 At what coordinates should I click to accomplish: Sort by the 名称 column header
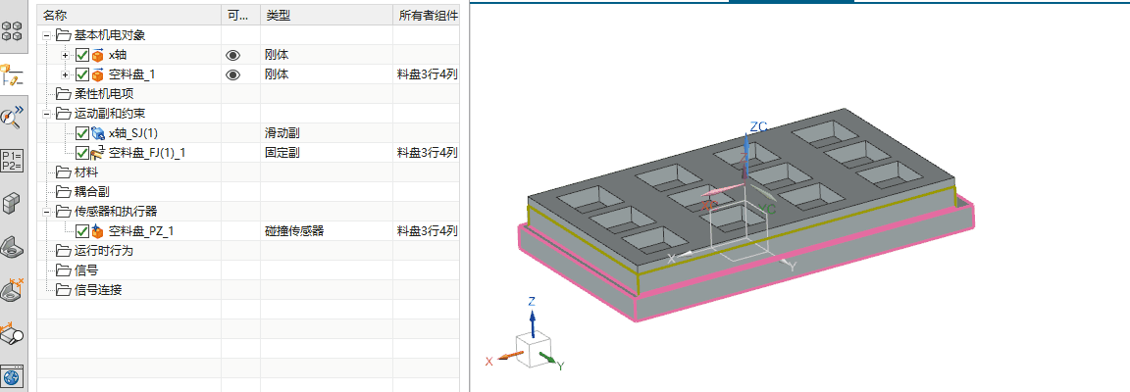point(129,15)
